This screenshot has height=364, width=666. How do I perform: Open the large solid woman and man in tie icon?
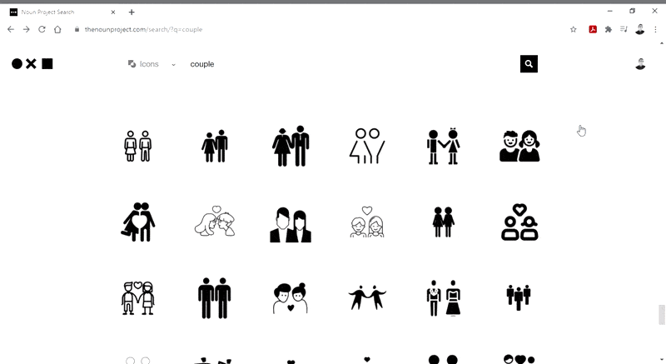291,146
